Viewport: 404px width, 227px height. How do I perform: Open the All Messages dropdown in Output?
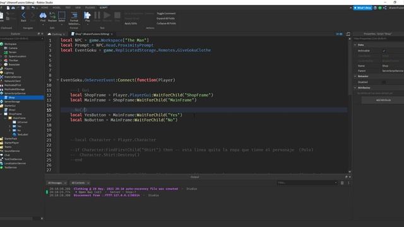tap(57, 183)
